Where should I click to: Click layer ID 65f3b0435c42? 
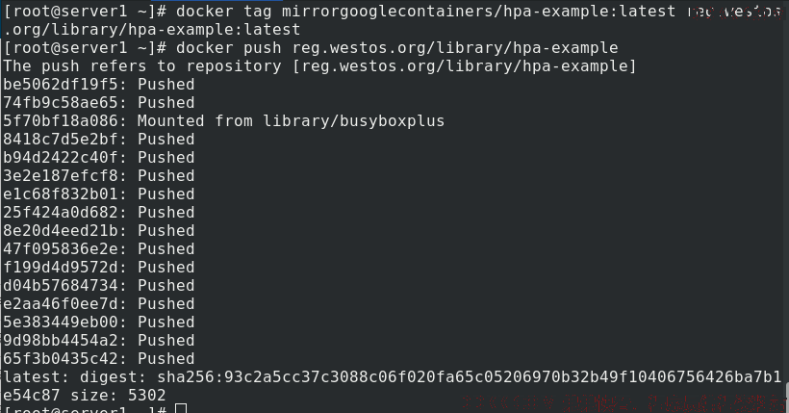pyautogui.click(x=61, y=358)
